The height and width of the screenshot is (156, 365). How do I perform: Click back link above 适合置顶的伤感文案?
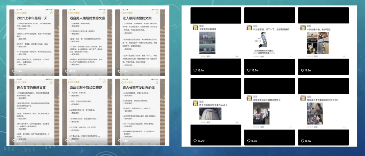(x=21, y=82)
